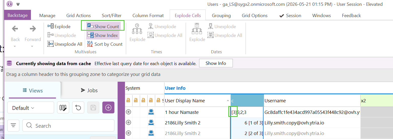This screenshot has width=393, height=139.
Task: Click Unexplode All in the Times group
Action: 165,35
